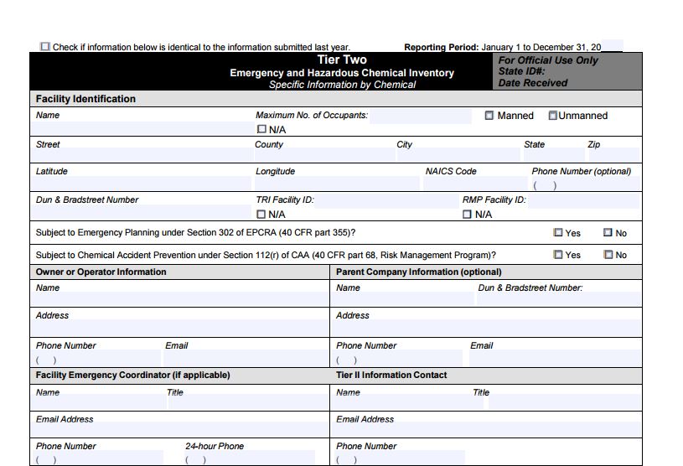The image size is (683, 466).
Task: Click the Owner or Operator Name field
Action: (180, 298)
